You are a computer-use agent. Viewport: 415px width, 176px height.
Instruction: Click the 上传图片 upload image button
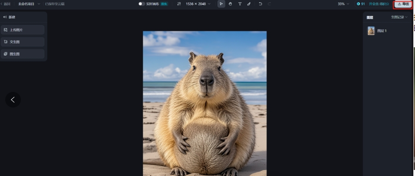click(x=24, y=30)
